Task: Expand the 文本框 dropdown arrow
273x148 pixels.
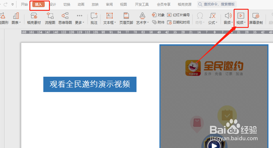Action: point(115,22)
